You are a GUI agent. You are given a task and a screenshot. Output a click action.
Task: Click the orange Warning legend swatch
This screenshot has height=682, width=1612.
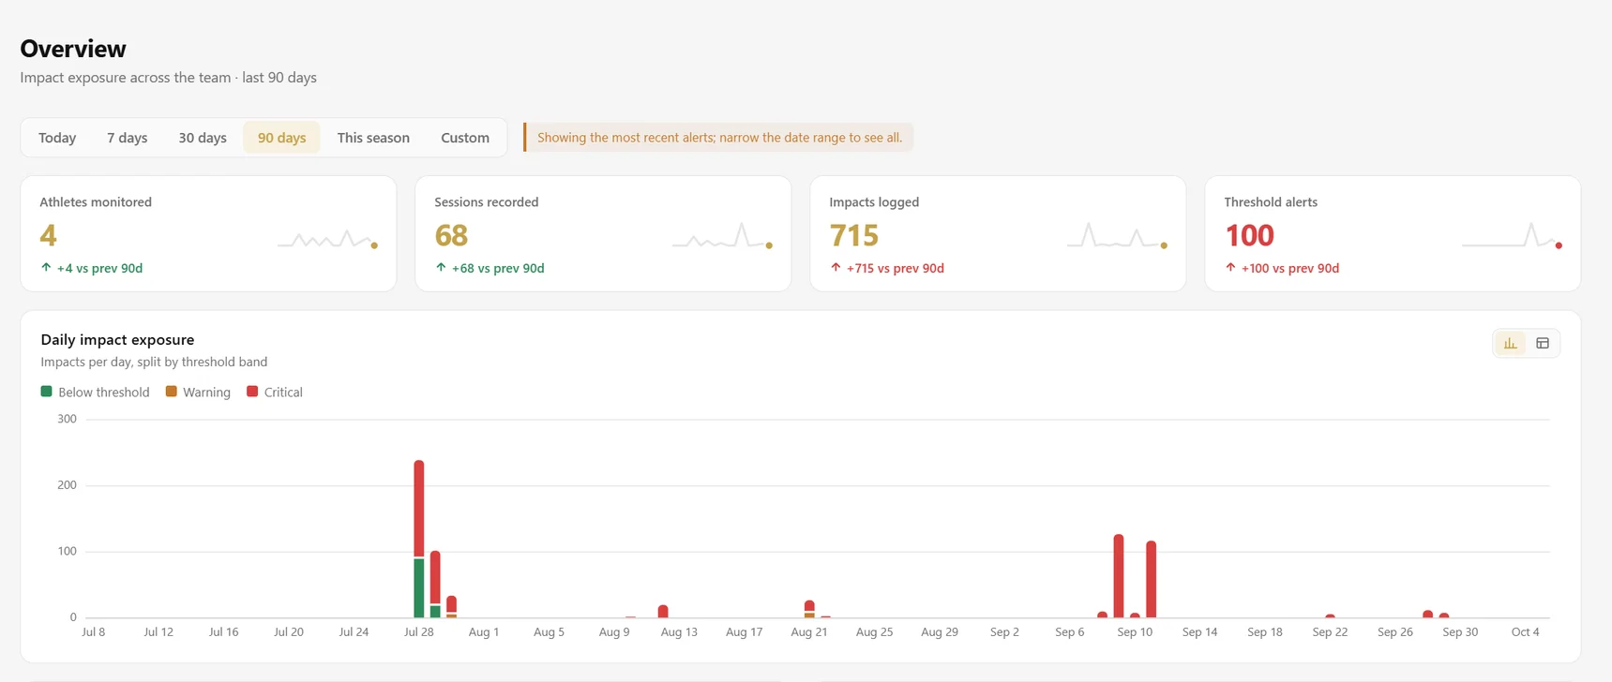pos(171,392)
